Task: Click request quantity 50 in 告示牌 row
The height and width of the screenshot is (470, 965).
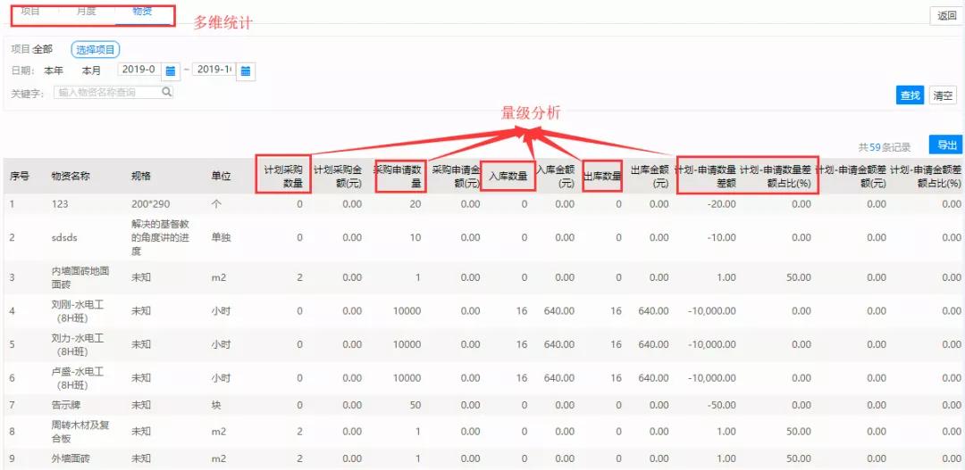Action: coord(415,406)
